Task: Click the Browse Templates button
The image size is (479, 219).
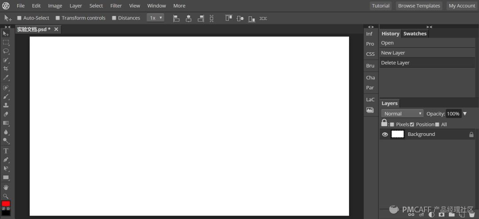Action: pyautogui.click(x=419, y=6)
